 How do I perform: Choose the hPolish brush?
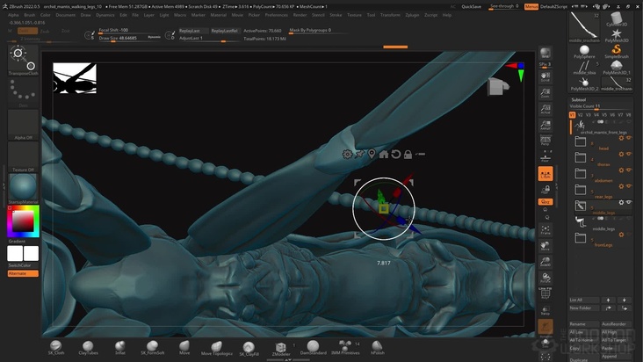[x=377, y=346]
